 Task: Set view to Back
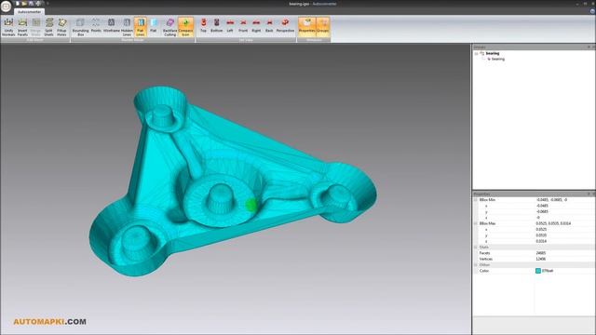point(269,25)
